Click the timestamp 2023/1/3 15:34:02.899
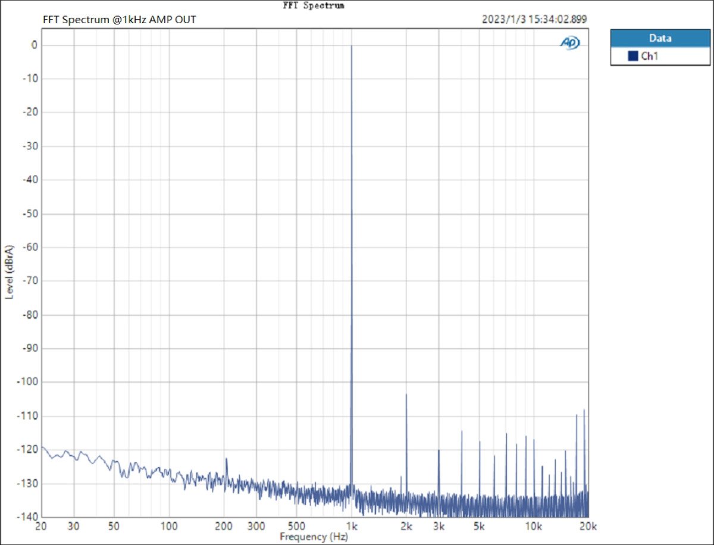The height and width of the screenshot is (545, 714). pos(534,19)
